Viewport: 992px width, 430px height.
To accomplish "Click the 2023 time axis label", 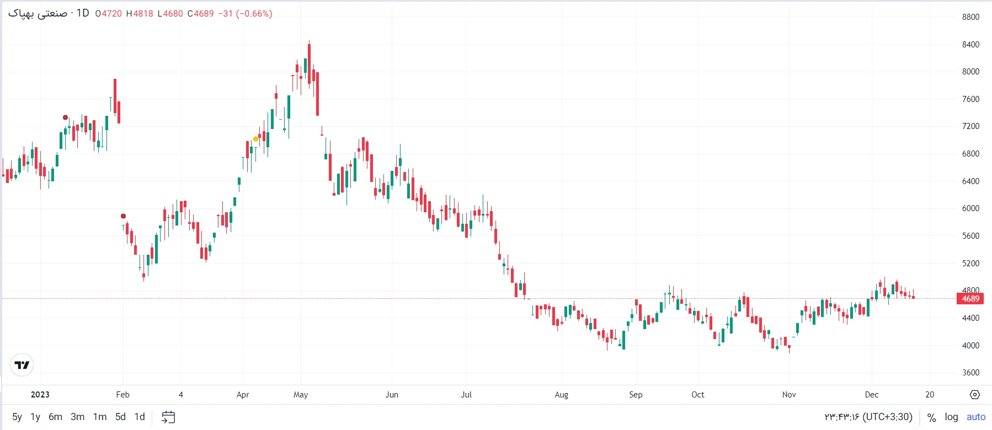I will [40, 395].
